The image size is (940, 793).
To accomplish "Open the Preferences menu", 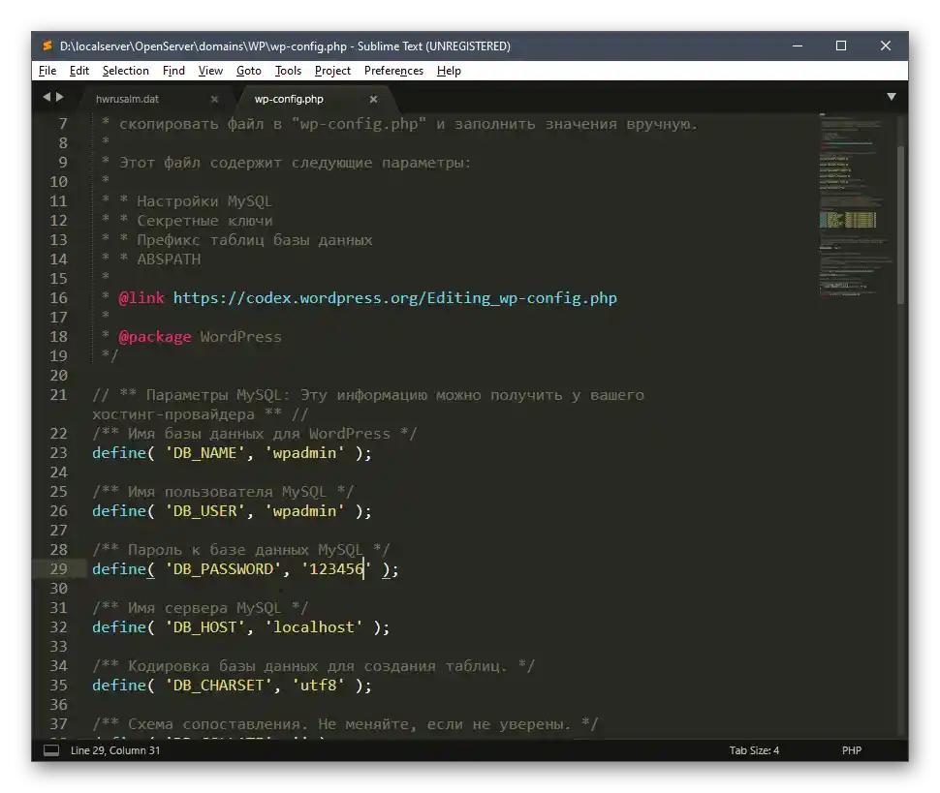I will [393, 71].
